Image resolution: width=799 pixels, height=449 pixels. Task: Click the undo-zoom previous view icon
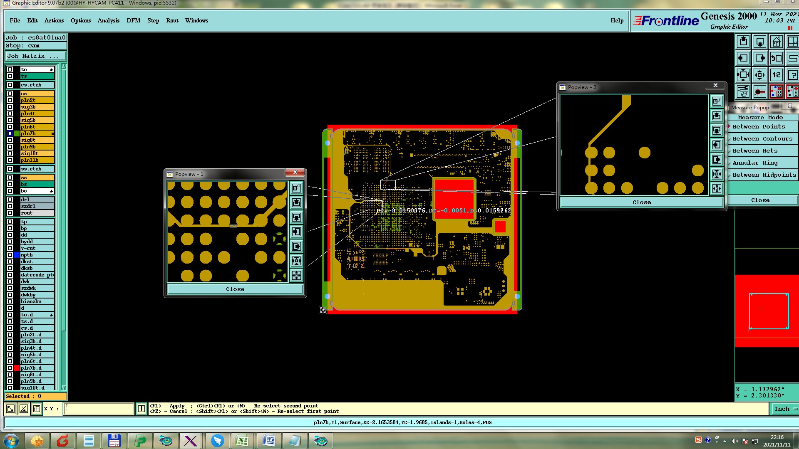tap(776, 59)
